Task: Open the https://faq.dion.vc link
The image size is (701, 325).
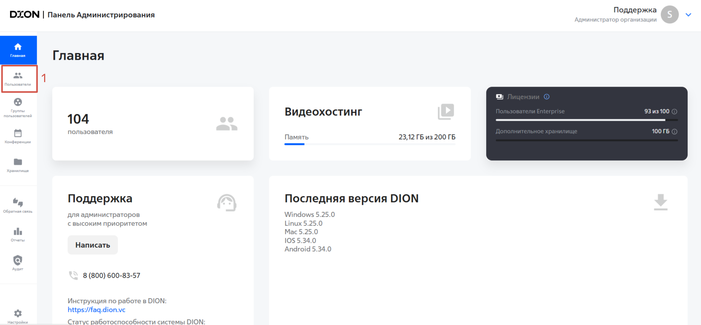Action: point(96,310)
